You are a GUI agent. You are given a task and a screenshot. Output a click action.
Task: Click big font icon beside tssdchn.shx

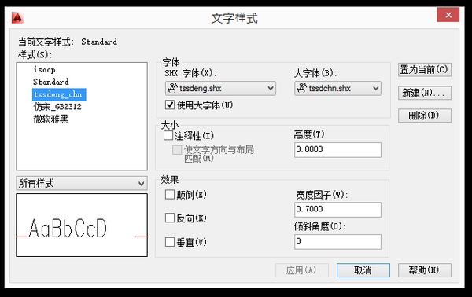[301, 88]
